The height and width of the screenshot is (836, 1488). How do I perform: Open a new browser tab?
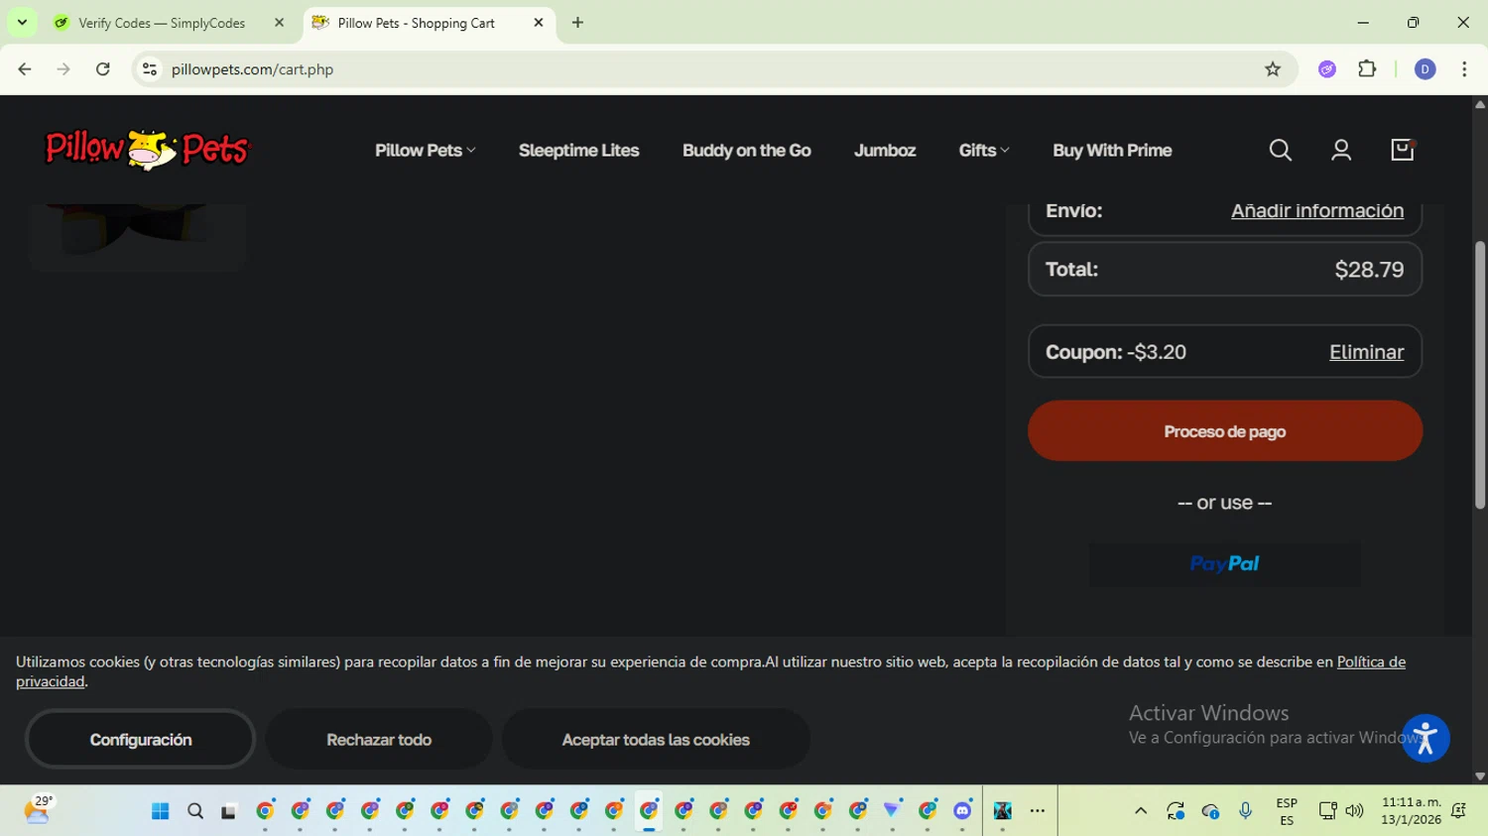click(x=577, y=23)
